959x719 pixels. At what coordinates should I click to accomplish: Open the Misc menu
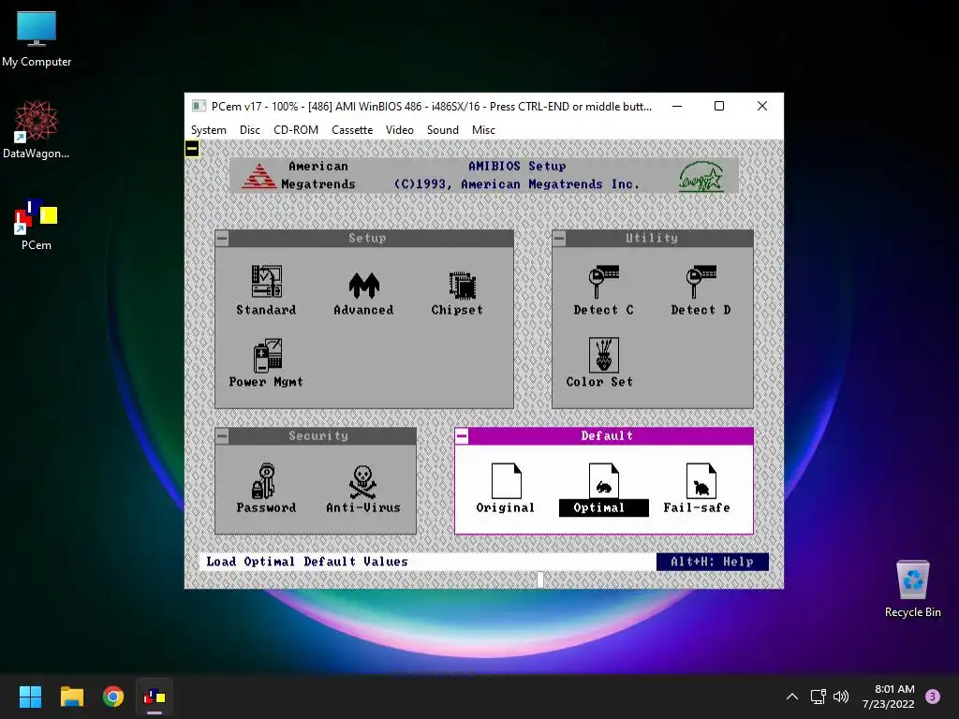click(x=483, y=129)
